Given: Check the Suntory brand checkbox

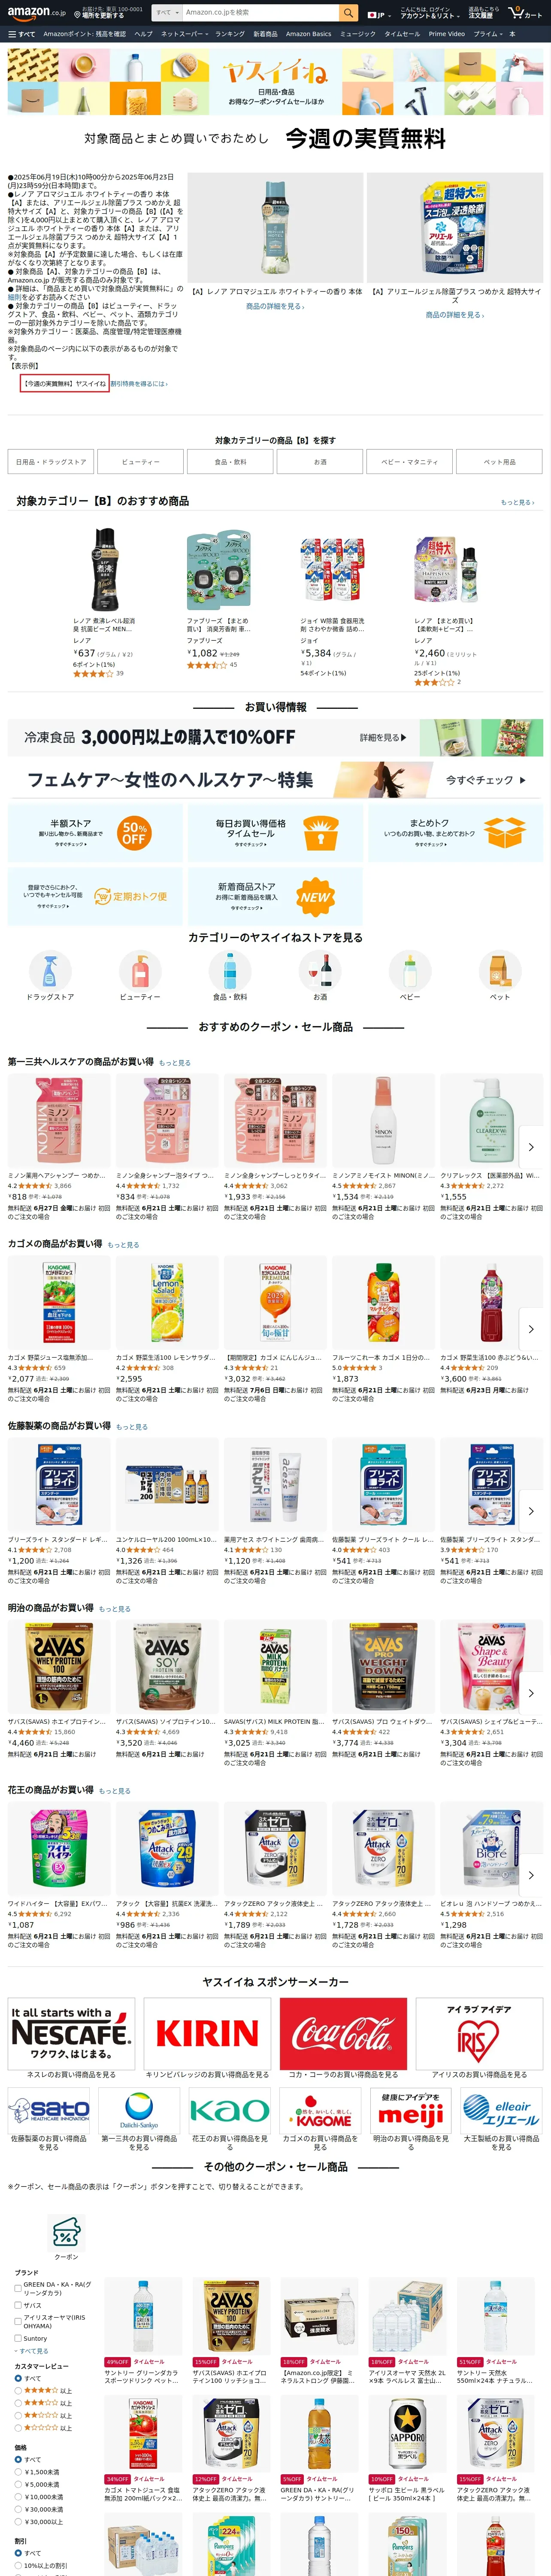Looking at the screenshot, I should pyautogui.click(x=18, y=2339).
